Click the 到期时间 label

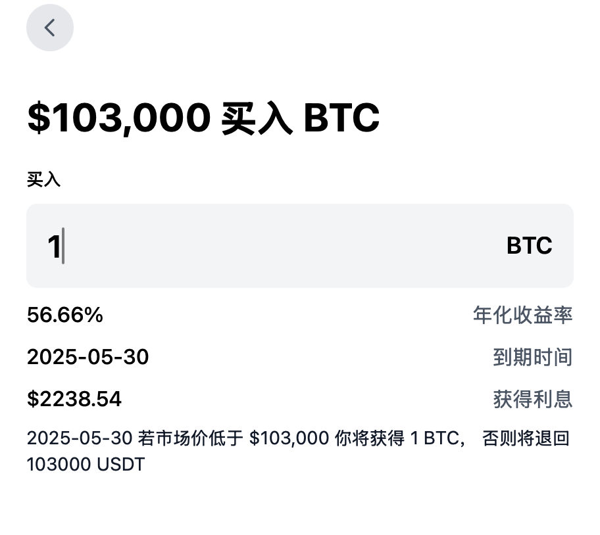(x=533, y=357)
